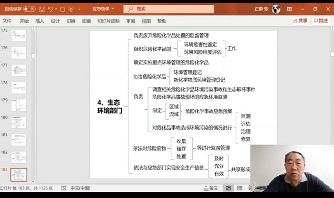
Task: Click the 批注 (Comments) button
Action: [321, 21]
